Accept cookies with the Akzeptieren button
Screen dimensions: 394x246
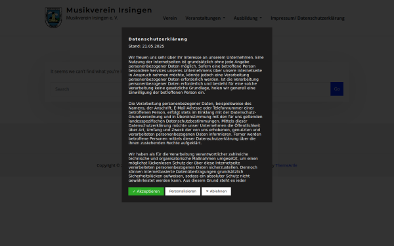point(146,192)
